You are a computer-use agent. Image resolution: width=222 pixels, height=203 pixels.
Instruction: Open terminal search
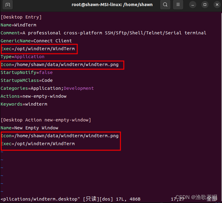165,5
